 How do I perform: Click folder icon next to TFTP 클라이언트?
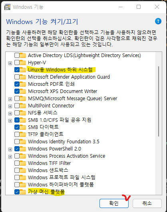[x=23, y=135]
